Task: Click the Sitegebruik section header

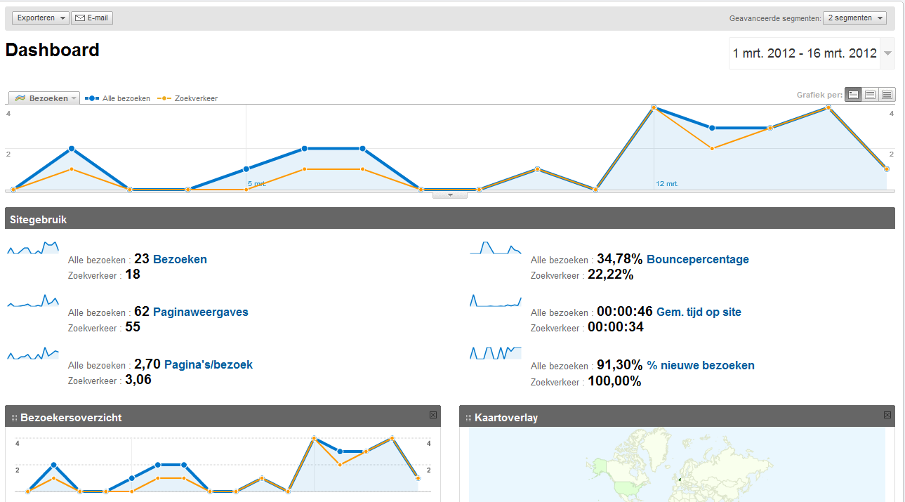Action: pyautogui.click(x=450, y=218)
